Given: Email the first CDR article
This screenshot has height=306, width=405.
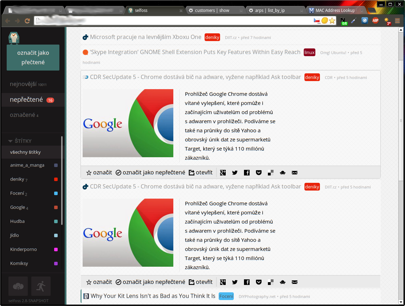Looking at the screenshot, I should (295, 173).
